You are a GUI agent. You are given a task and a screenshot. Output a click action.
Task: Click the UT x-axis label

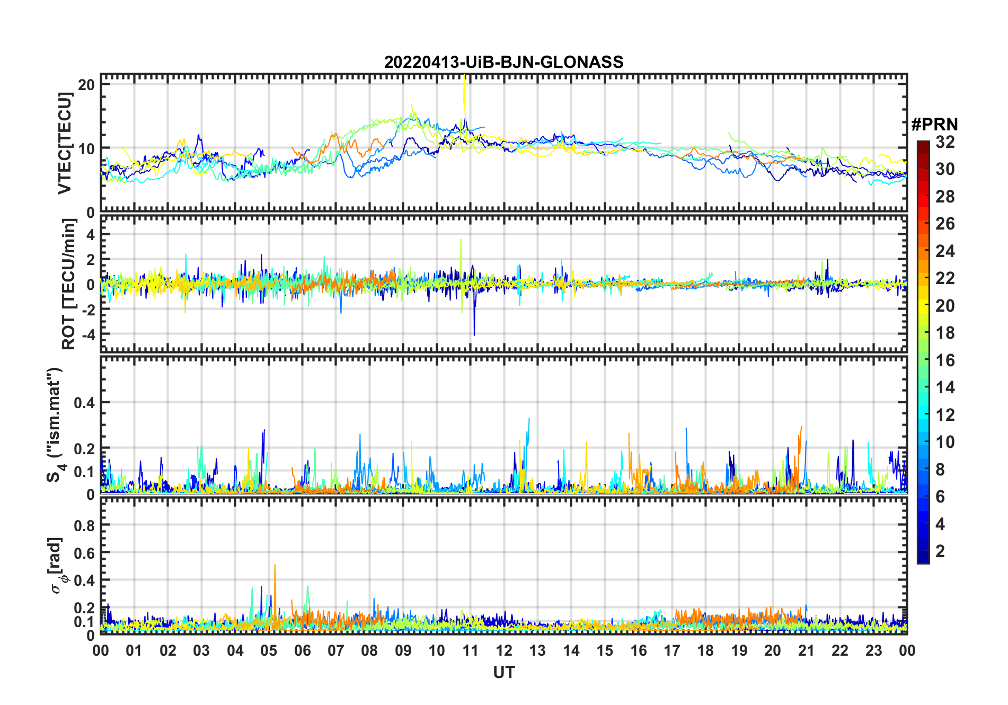tap(503, 672)
